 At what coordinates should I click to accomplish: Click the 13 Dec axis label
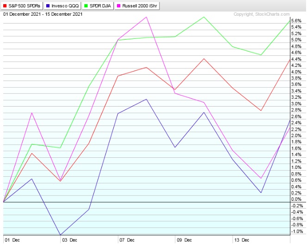pyautogui.click(x=242, y=240)
